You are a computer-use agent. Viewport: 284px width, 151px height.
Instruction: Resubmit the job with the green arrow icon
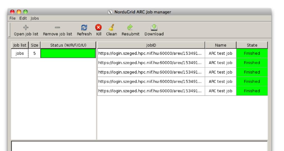pos(130,27)
